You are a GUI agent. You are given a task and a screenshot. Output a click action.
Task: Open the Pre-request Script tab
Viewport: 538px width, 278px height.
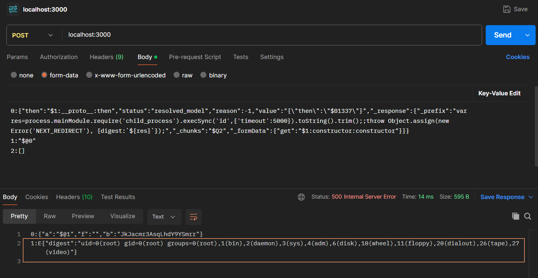pyautogui.click(x=195, y=57)
